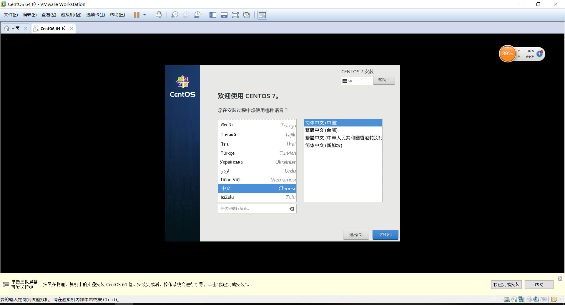
Task: Click the 帮助 button in hint bar
Action: 539,284
